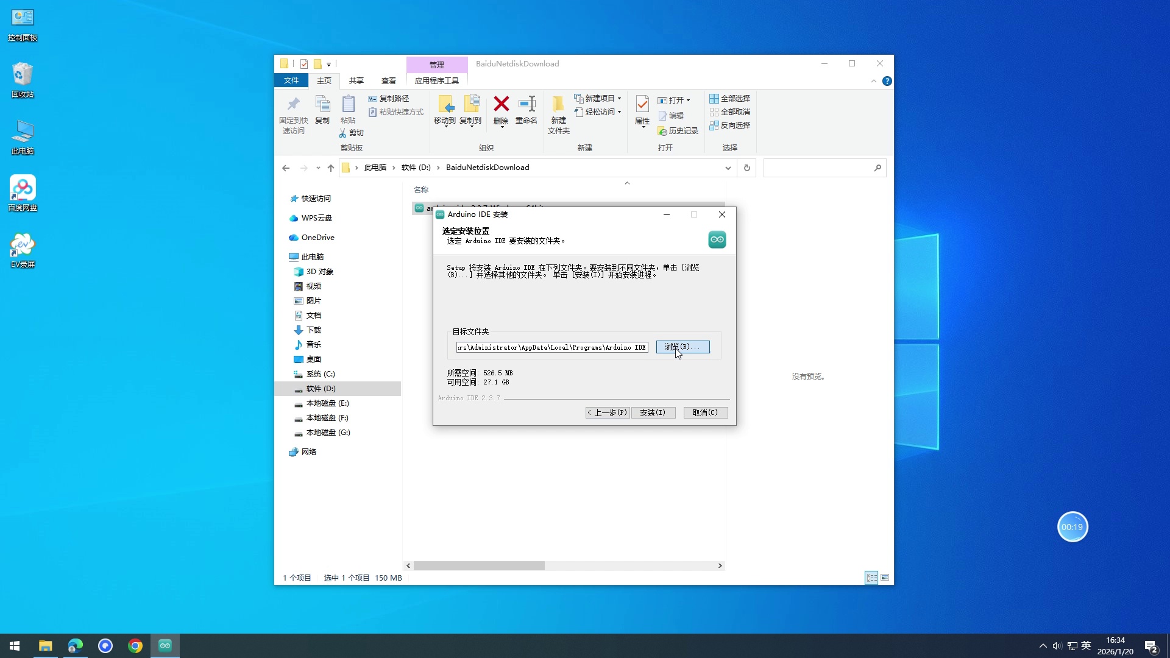
Task: Switch to details view toggle
Action: 871,578
